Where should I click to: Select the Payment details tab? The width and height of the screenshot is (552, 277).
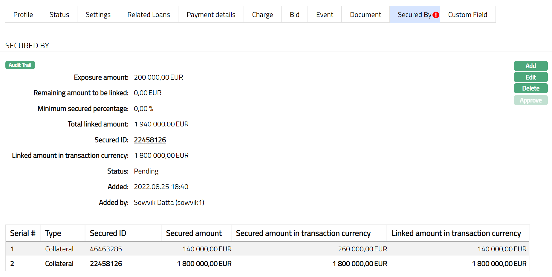click(211, 15)
